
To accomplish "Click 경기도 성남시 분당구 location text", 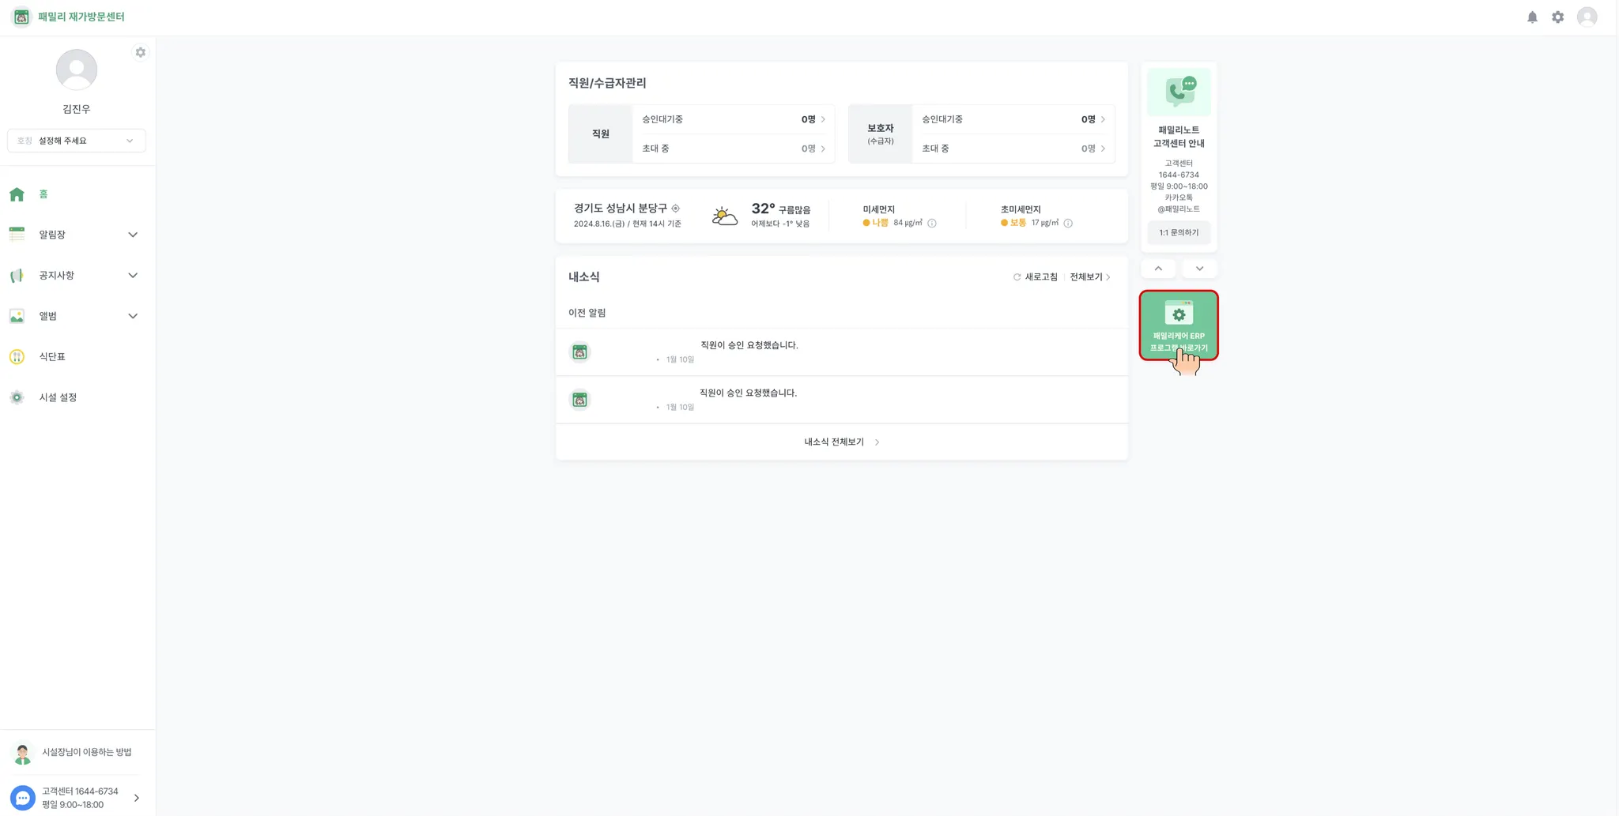I will tap(621, 209).
